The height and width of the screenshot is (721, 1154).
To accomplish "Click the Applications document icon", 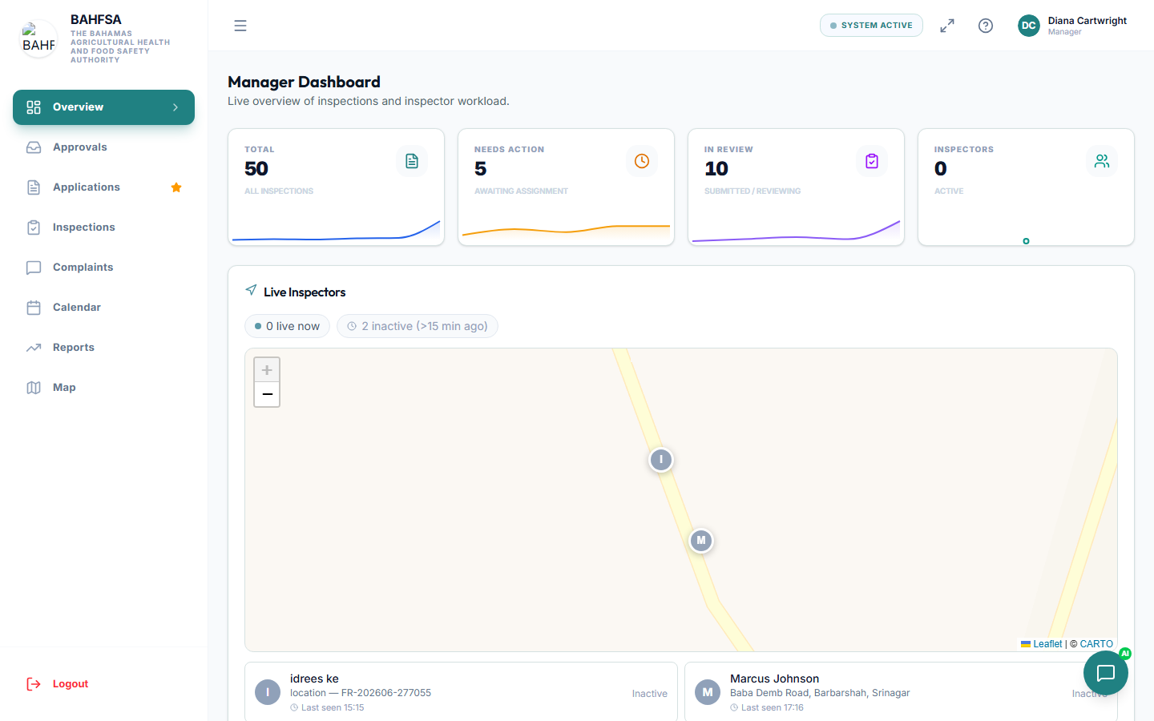I will coord(34,187).
